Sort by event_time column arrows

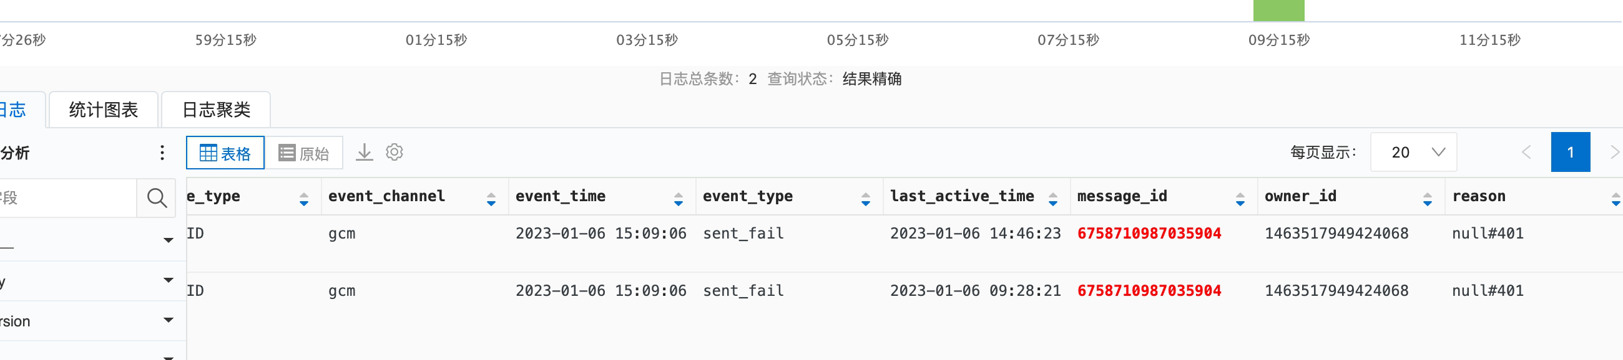click(678, 200)
